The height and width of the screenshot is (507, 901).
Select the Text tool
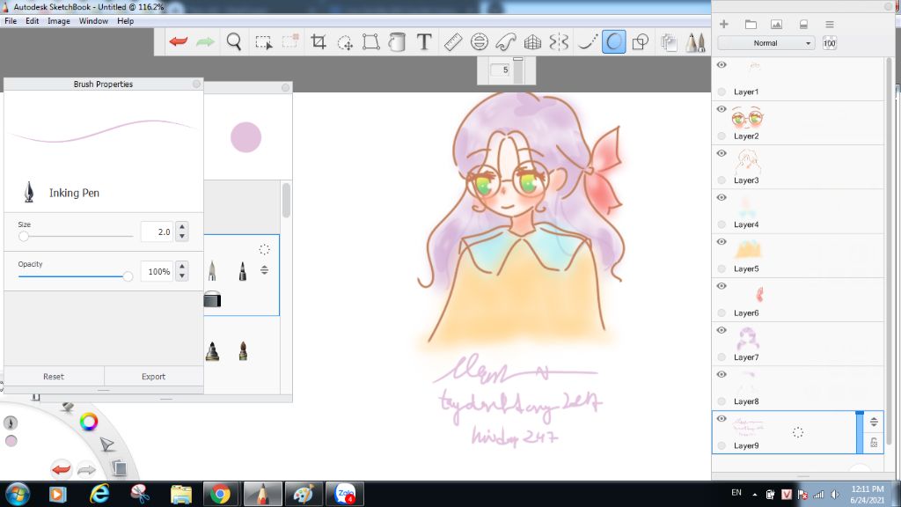pos(423,41)
